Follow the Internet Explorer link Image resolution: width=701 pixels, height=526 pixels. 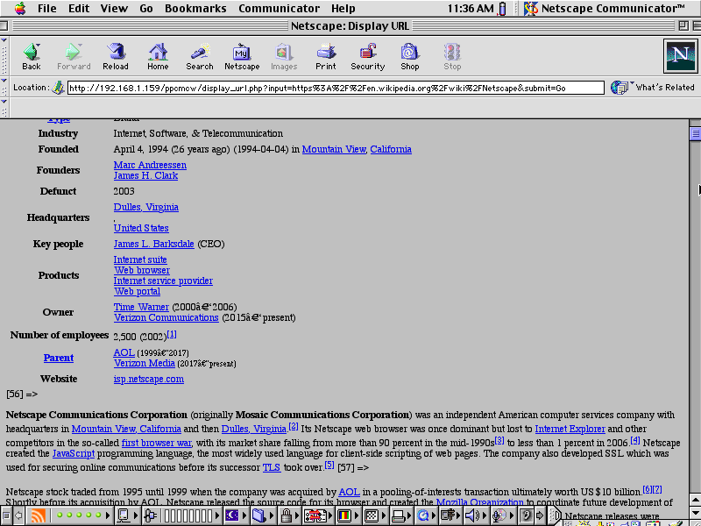[570, 429]
